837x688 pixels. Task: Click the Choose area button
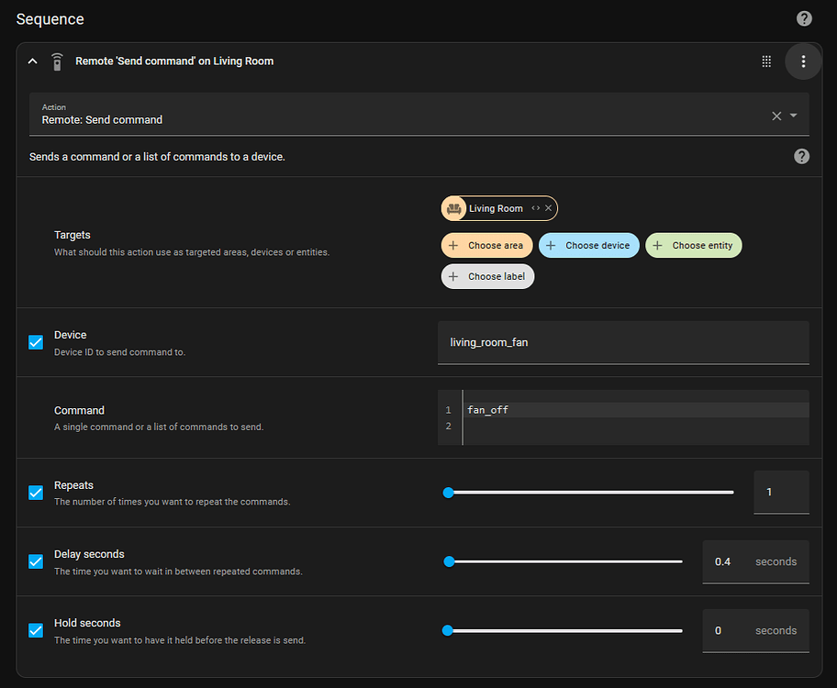tap(487, 245)
